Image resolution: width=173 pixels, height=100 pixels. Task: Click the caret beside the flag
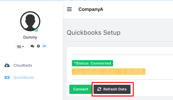coord(23,47)
